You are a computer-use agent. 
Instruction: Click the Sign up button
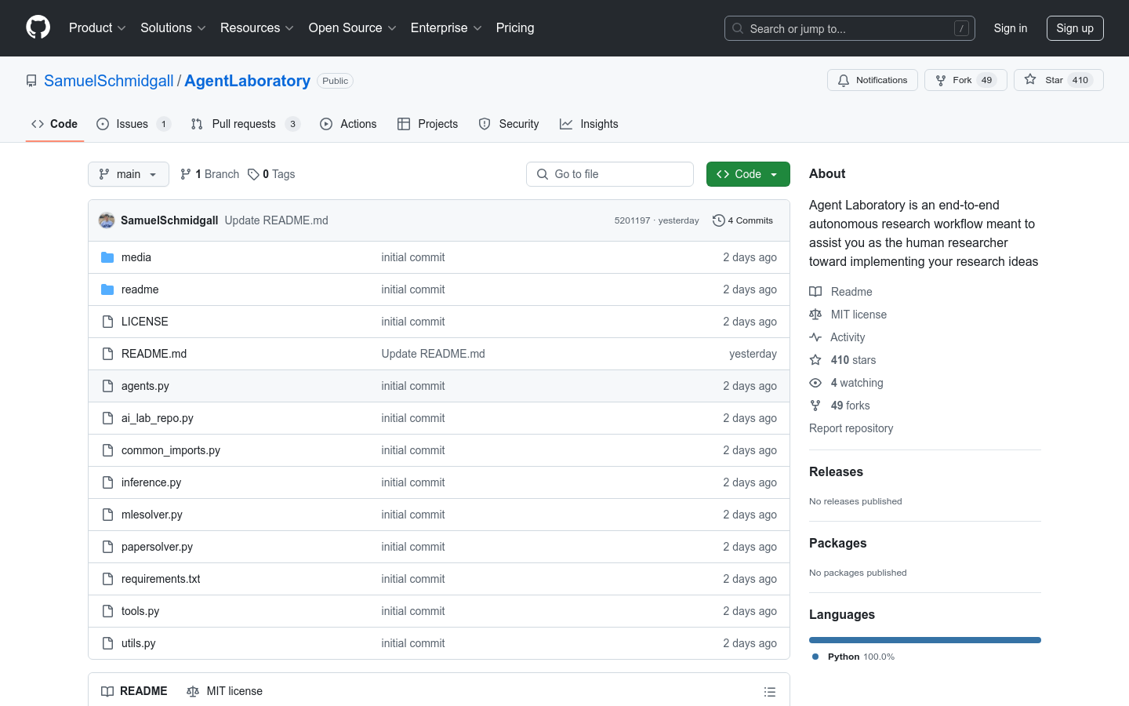(1075, 28)
